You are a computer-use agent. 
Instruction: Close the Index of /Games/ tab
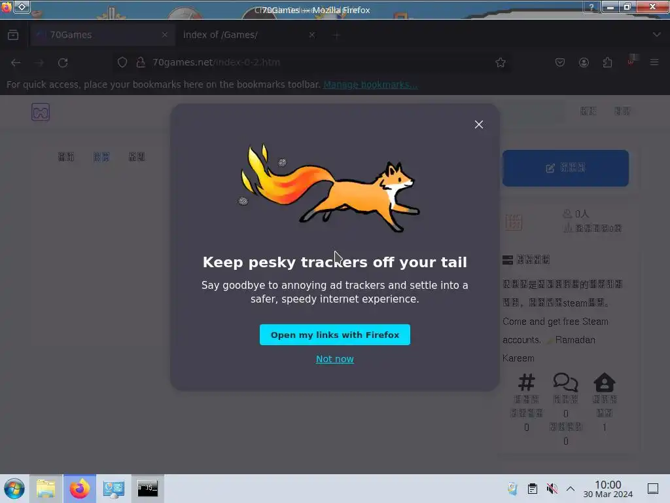coord(312,35)
